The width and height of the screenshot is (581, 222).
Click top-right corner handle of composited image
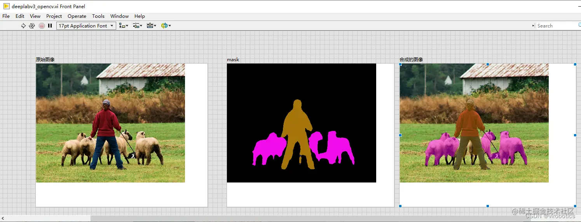click(575, 64)
